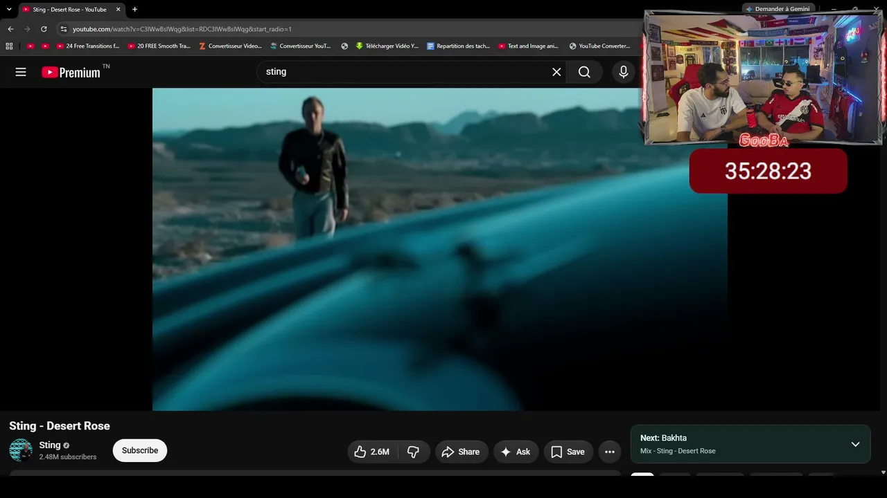Open the YouTube guide hamburger menu
This screenshot has width=887, height=498.
(21, 72)
